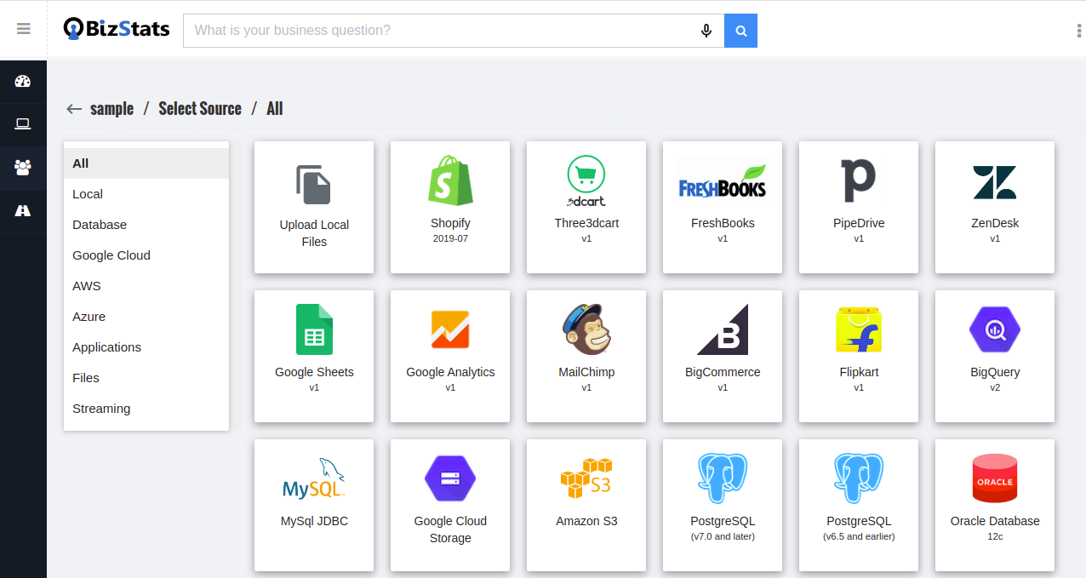
Task: Choose the Oracle Database icon
Action: point(995,478)
